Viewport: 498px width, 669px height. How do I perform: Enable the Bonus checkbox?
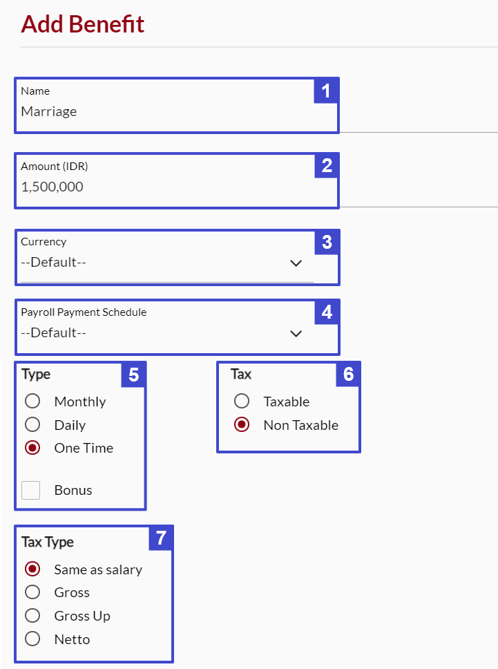pyautogui.click(x=30, y=490)
